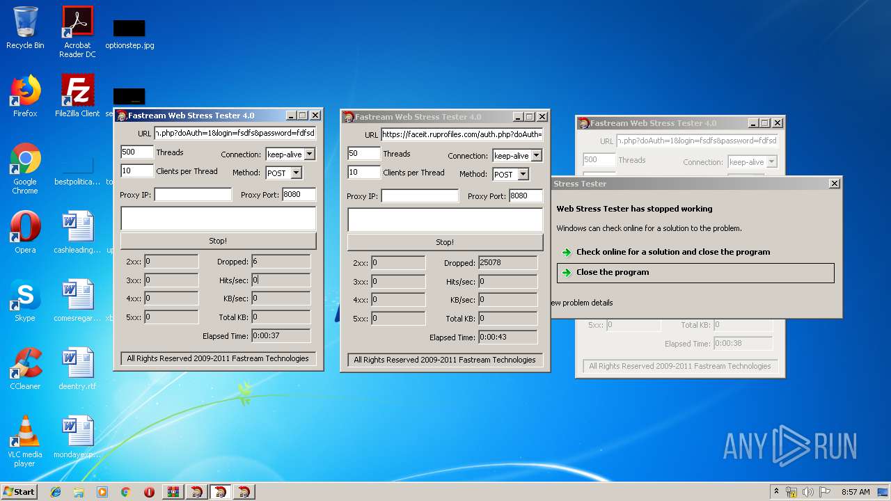The image size is (891, 501).
Task: Select the cashleading... Word document
Action: coord(77,232)
